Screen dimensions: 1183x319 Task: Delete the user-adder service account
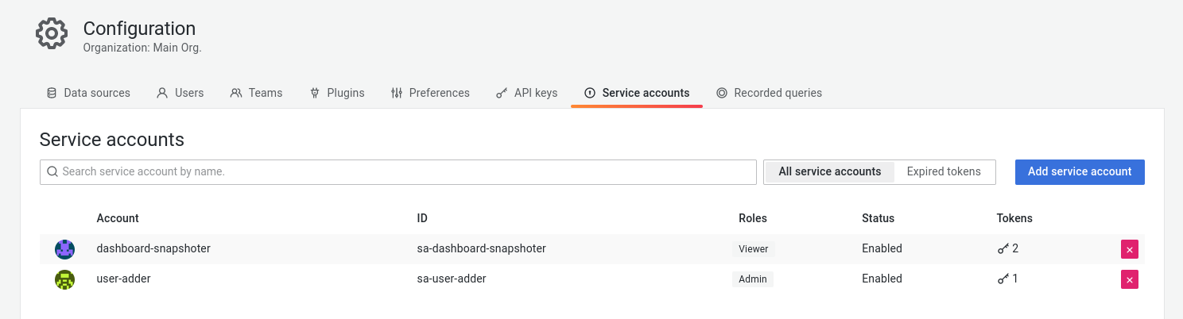(1129, 279)
